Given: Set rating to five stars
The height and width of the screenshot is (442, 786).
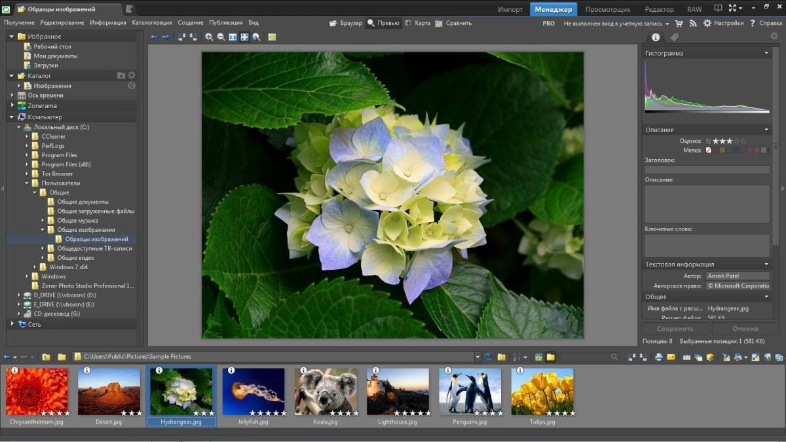Looking at the screenshot, I should pos(743,141).
